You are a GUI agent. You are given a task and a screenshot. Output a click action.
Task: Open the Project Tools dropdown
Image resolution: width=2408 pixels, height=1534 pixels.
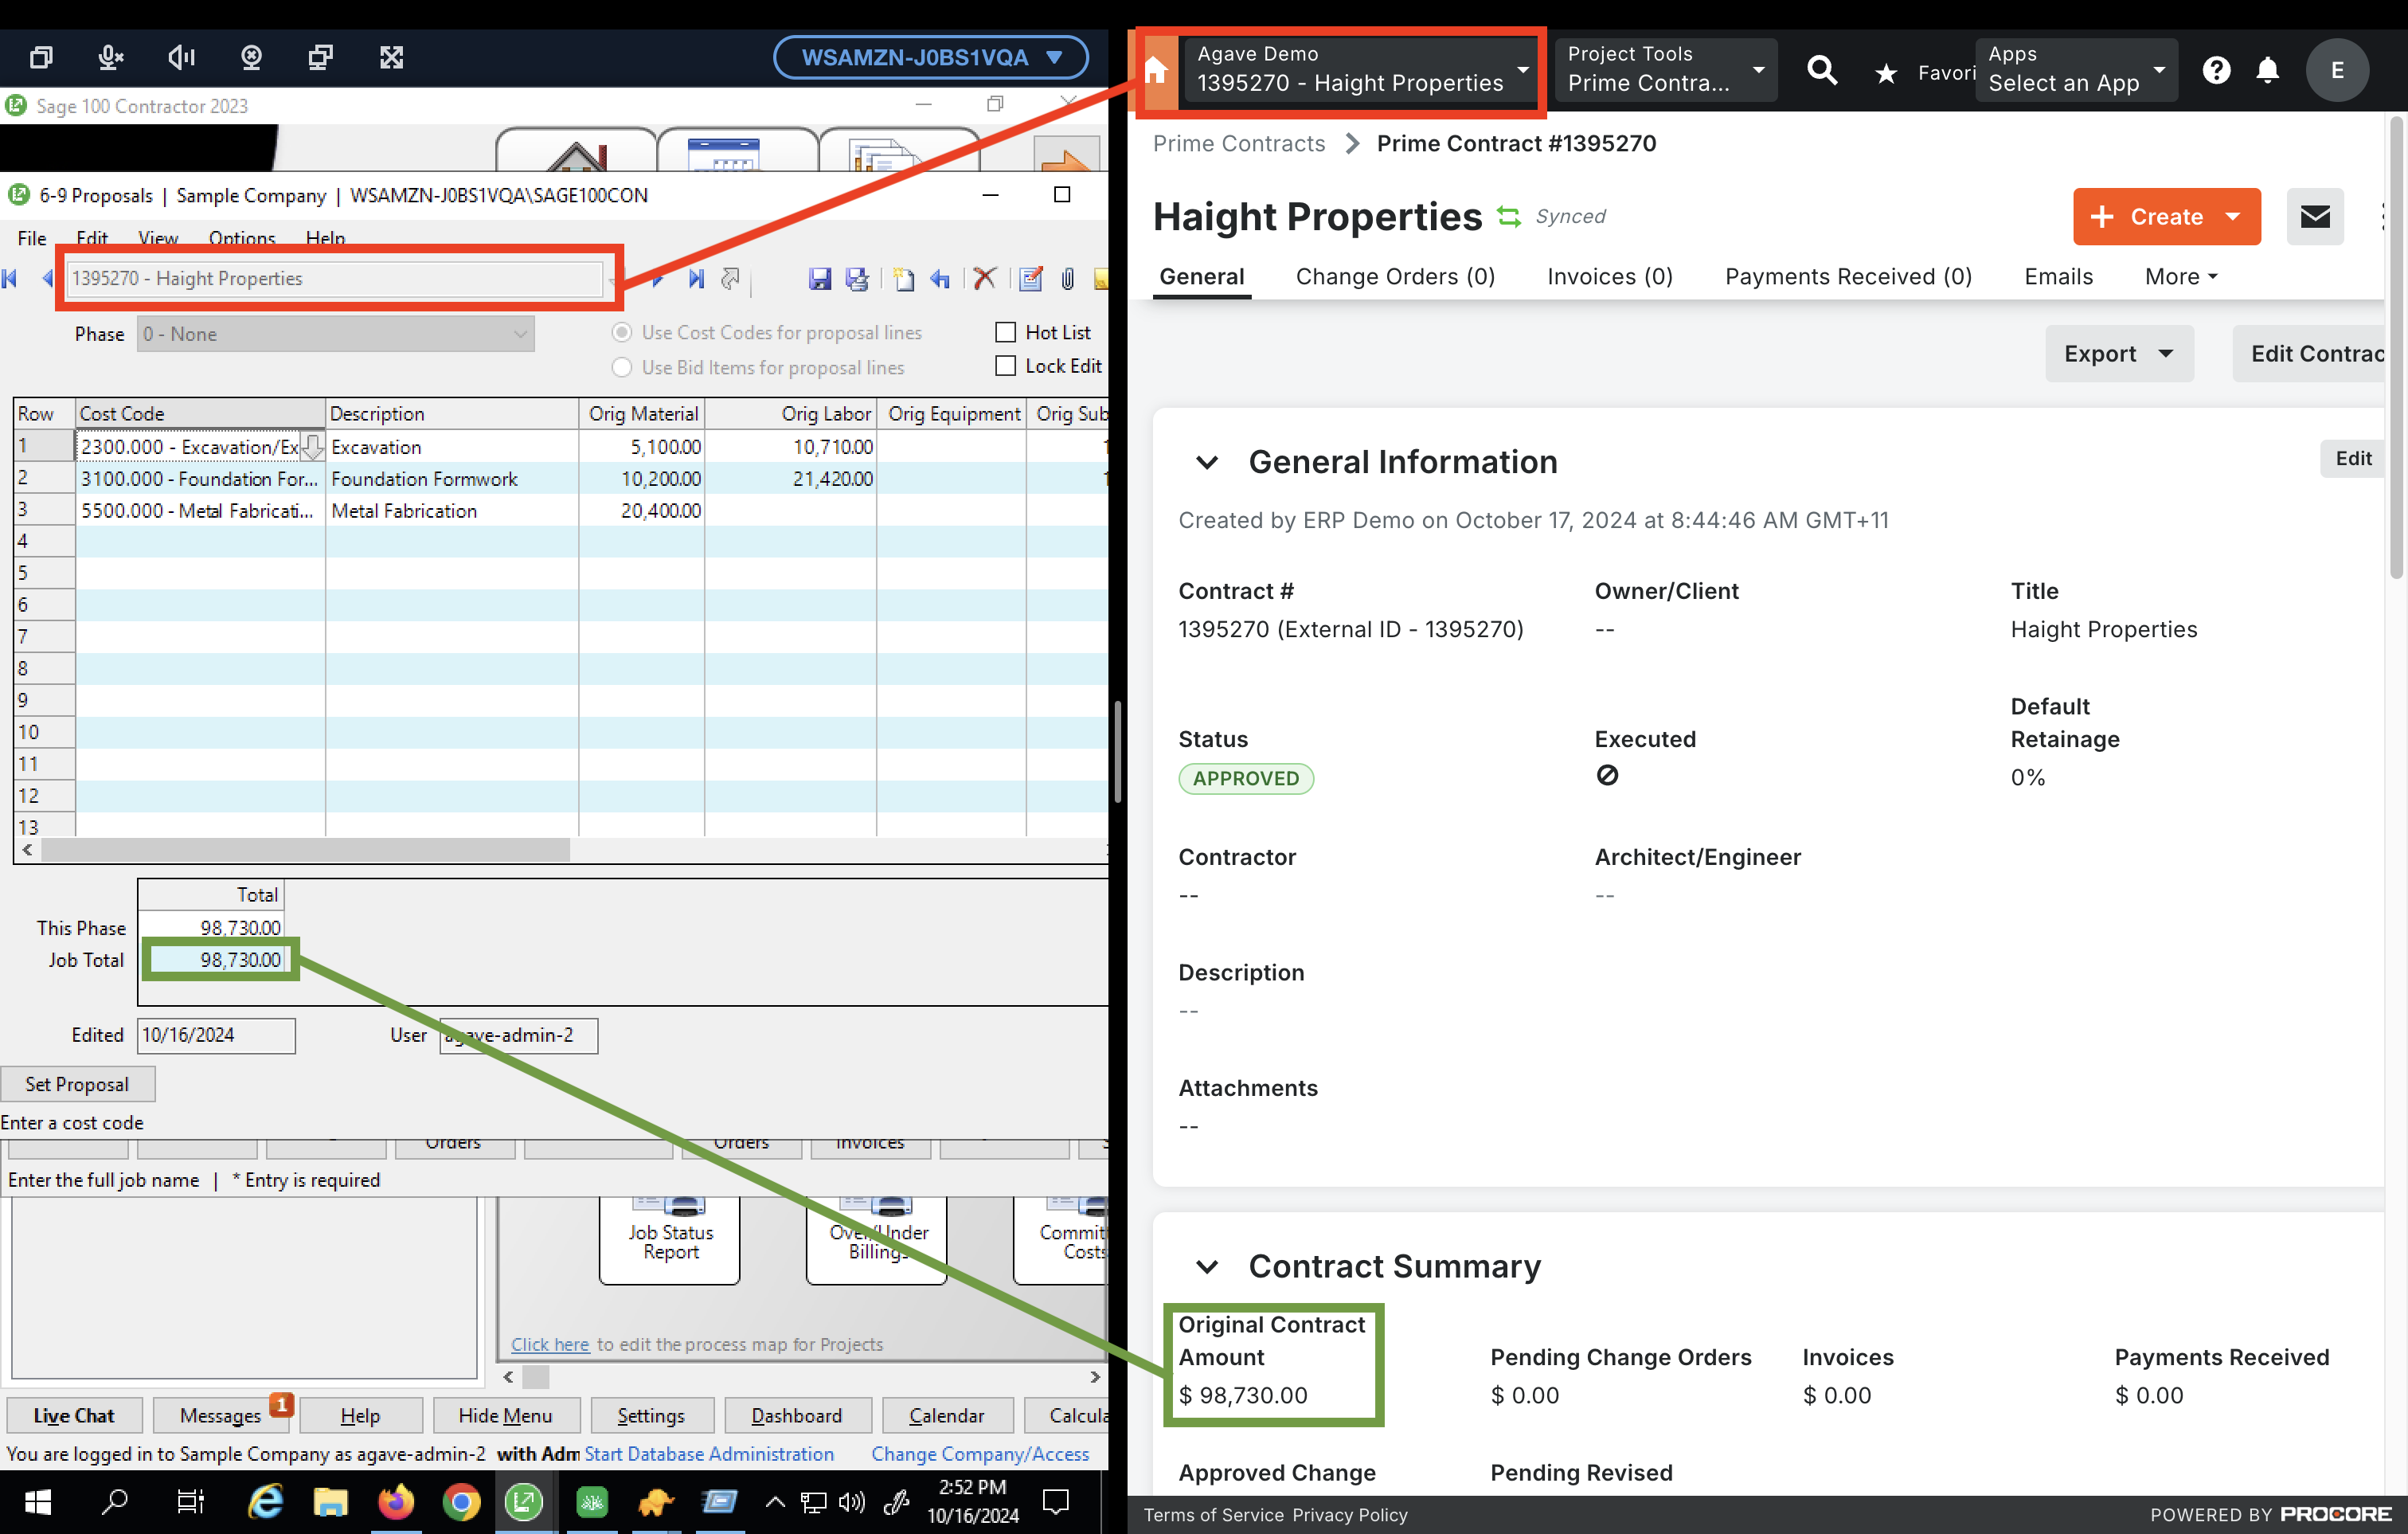click(x=1666, y=70)
